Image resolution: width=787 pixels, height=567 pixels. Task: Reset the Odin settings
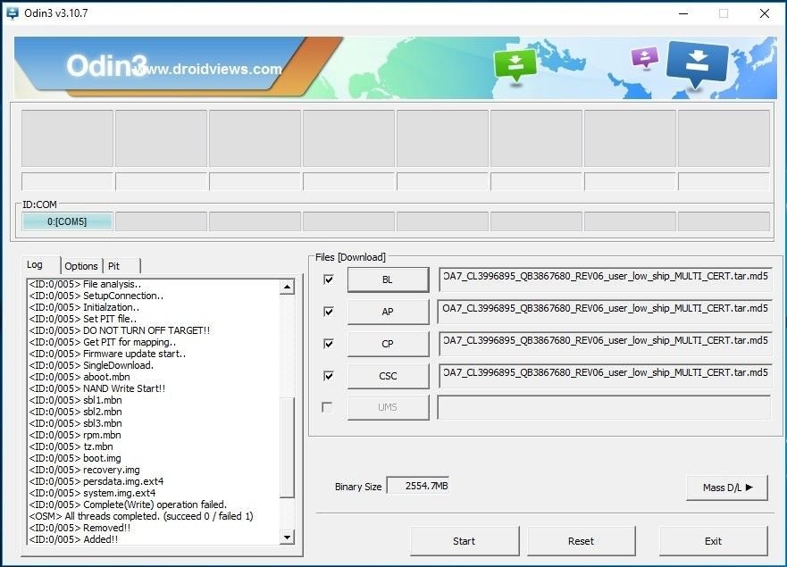coord(582,541)
